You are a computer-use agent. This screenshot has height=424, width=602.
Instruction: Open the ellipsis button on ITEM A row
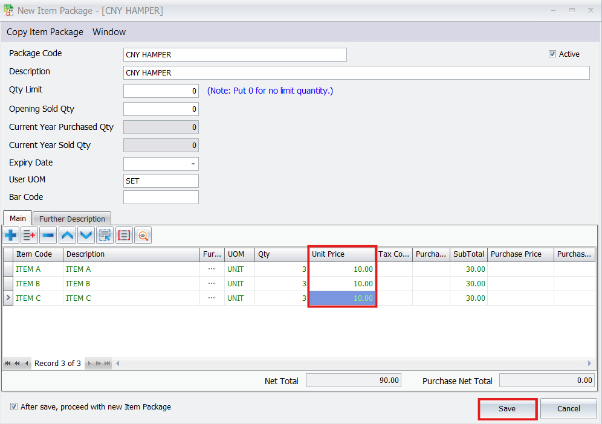point(212,269)
